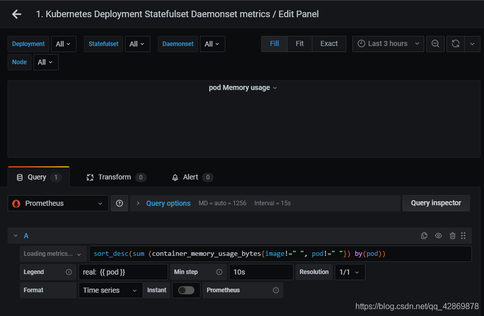Open the Node variable All dropdown
Screen dimensions: 484x316
[x=46, y=62]
